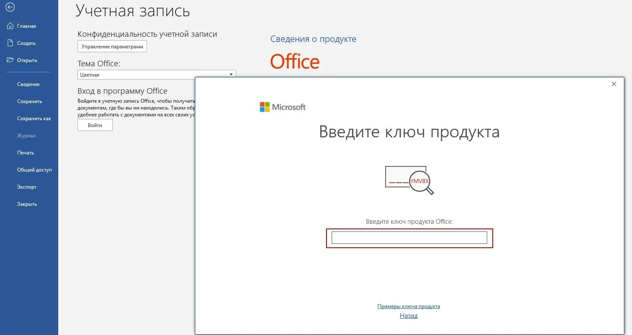Open the Тема Office dropdown

(157, 74)
